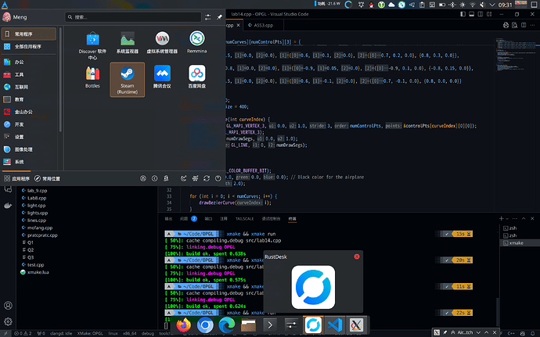Open editor more actions ellipsis menu
This screenshot has width=540, height=337.
tap(532, 25)
